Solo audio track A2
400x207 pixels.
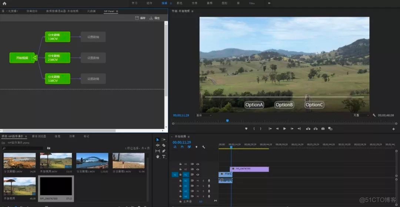point(203,186)
